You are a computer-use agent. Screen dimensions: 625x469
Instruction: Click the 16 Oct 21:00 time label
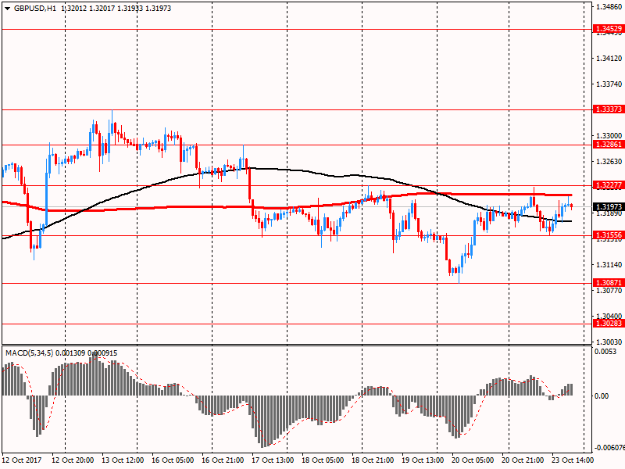click(223, 460)
